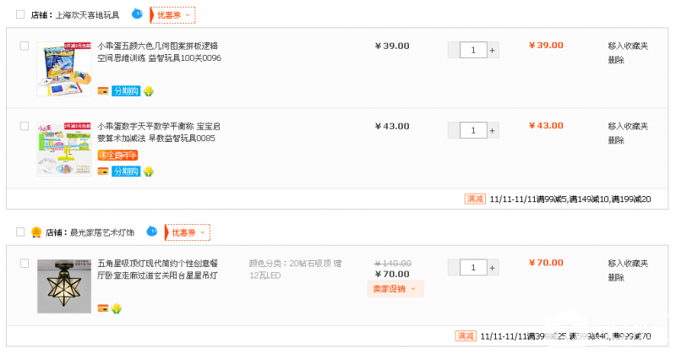
Task: Decrease quantity of the ¥43.00 toy
Action: 454,130
